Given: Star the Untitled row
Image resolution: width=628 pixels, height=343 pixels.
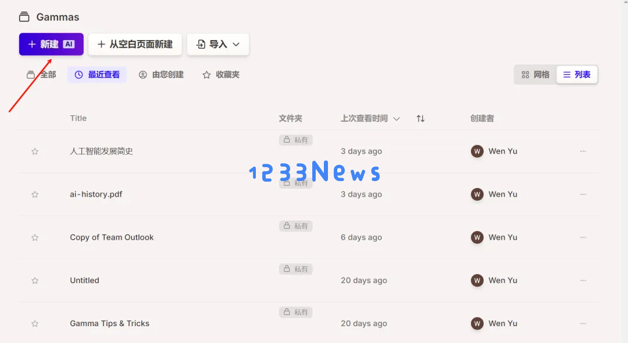Looking at the screenshot, I should (35, 281).
